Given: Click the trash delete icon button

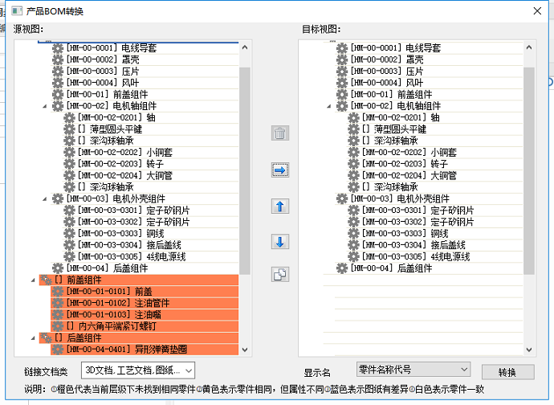Looking at the screenshot, I should [x=280, y=133].
